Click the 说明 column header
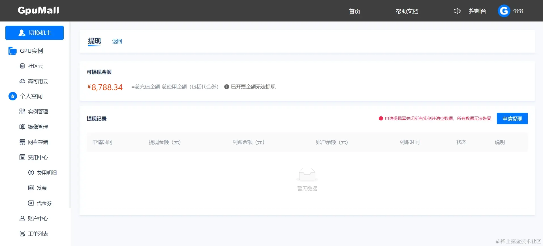 pos(500,142)
